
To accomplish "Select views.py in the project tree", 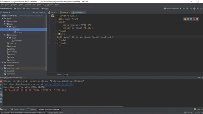I will 11,60.
